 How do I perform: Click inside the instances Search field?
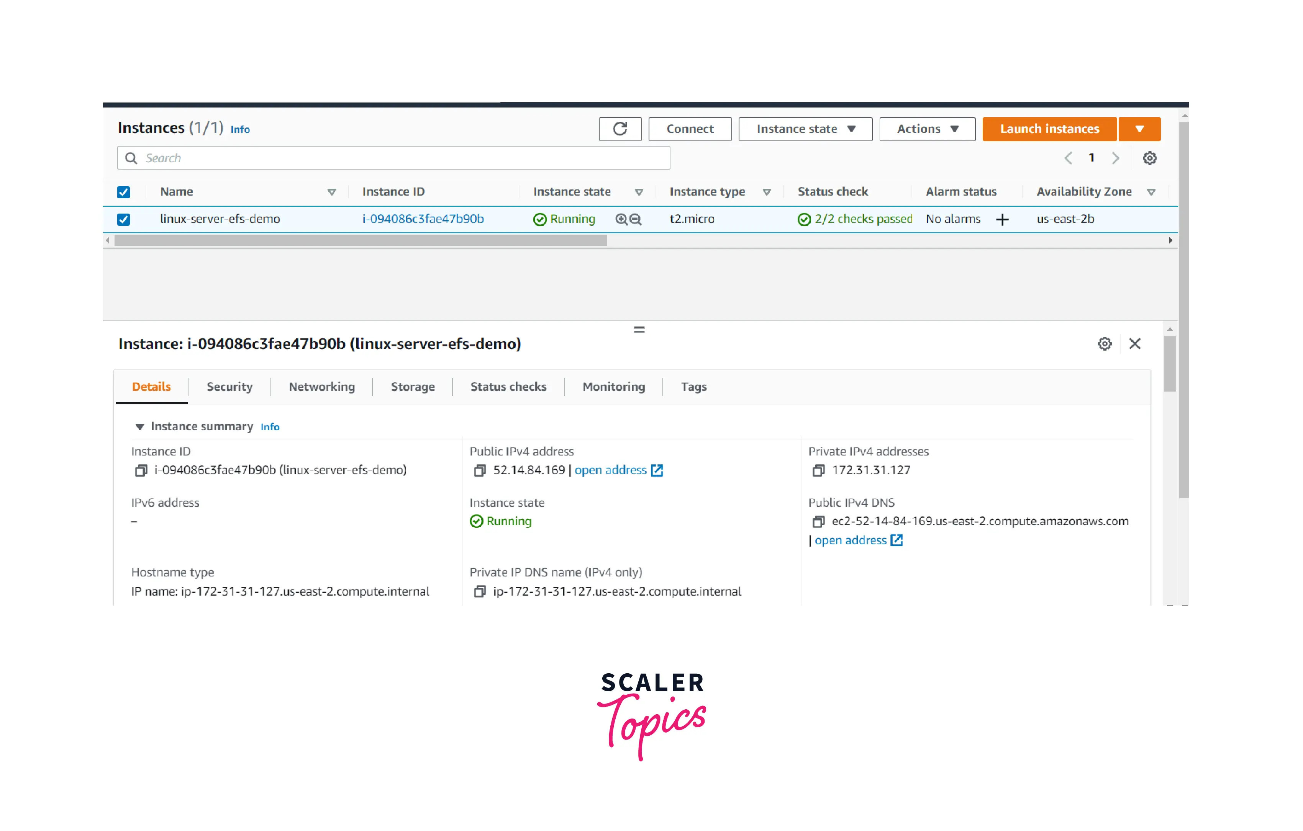[x=400, y=158]
